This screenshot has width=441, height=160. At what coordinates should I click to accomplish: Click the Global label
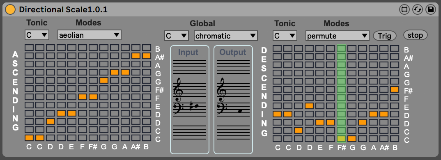pyautogui.click(x=202, y=24)
